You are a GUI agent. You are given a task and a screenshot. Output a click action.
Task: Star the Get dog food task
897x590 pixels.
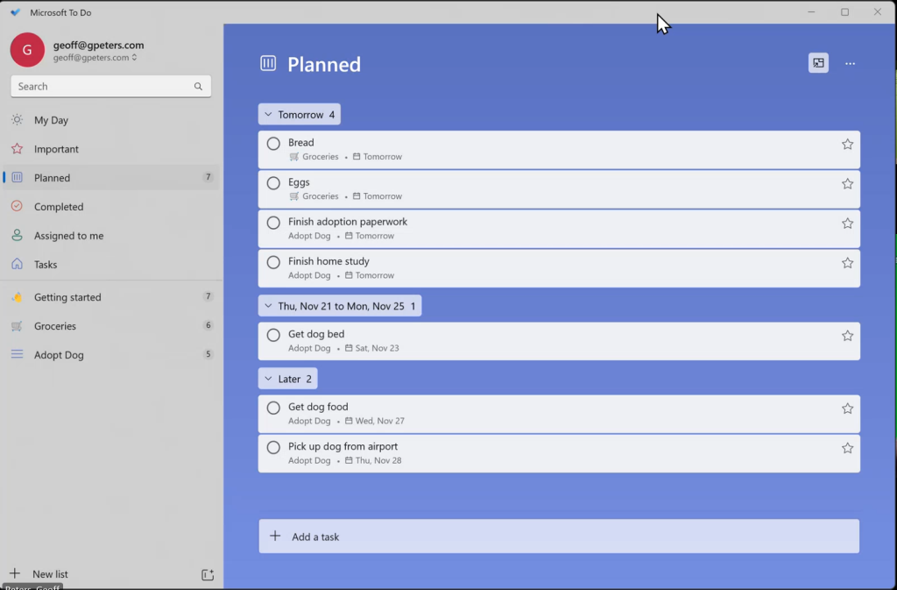coord(847,409)
